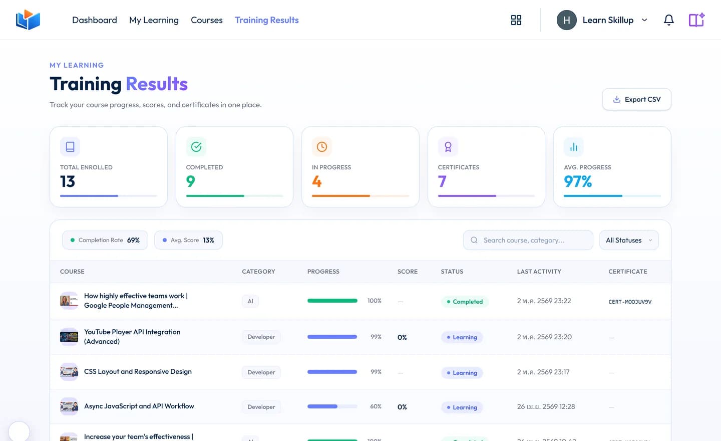This screenshot has height=441, width=721.
Task: Click the Avg. Score 13% chip
Action: (x=188, y=240)
